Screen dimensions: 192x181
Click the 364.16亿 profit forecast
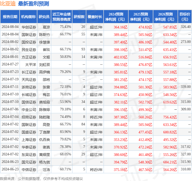pos(121,27)
